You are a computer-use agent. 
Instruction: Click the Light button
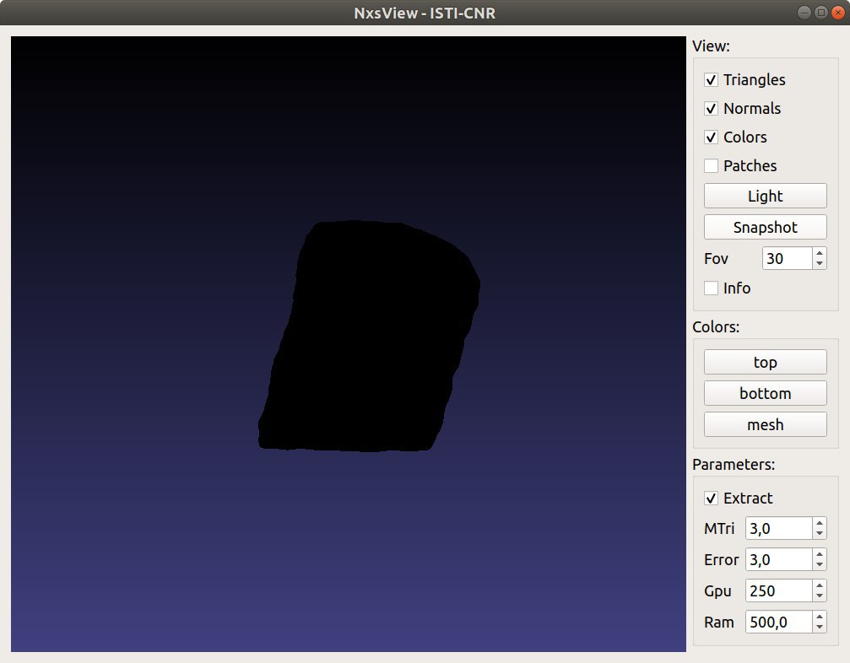[765, 196]
